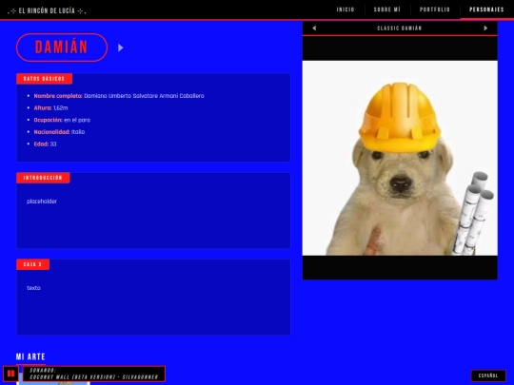
Task: Open the Sobre Mí page
Action: coord(387,10)
